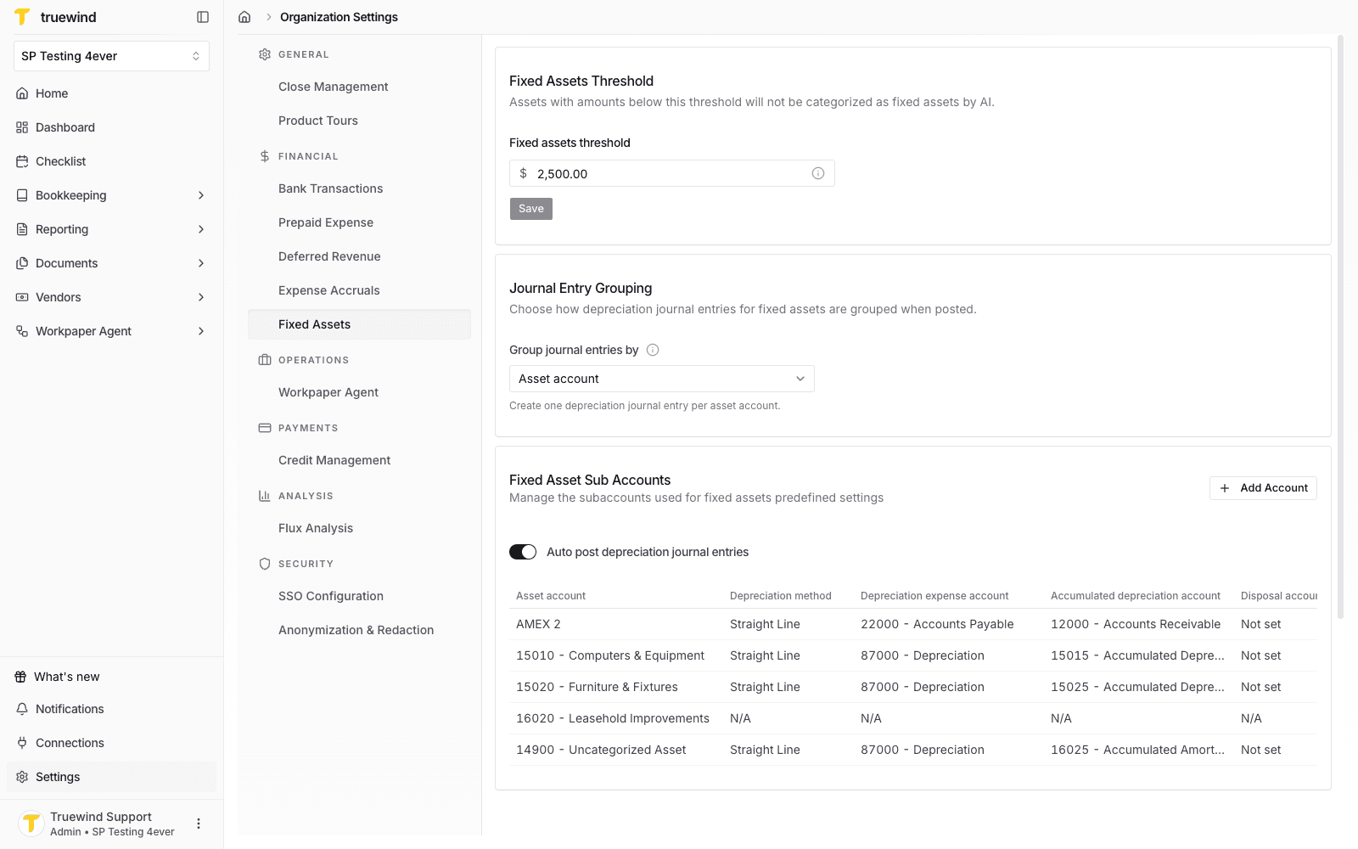This screenshot has height=849, width=1358.
Task: Open the SP Testing 4ever organization selector
Action: tap(111, 56)
